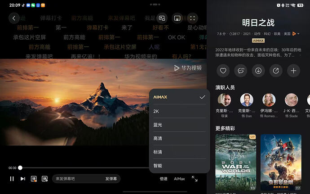
Task: Tap the 00:30 elapsed time label
Action: (x=12, y=168)
